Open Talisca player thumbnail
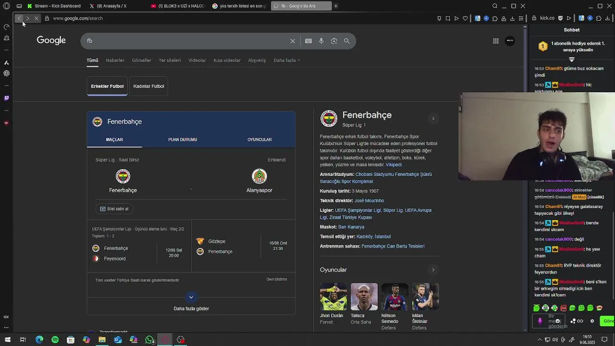Screen dimensions: 615x346 coord(364,297)
